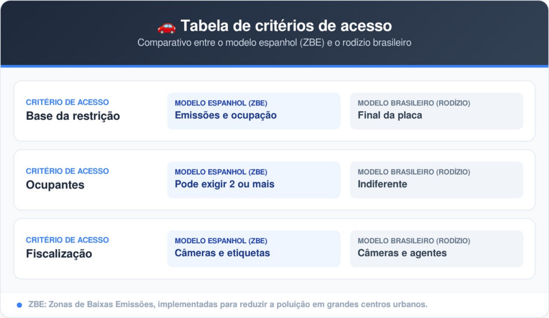549x318 pixels.
Task: Click the ZBE footnote text at the bottom
Action: click(x=227, y=305)
